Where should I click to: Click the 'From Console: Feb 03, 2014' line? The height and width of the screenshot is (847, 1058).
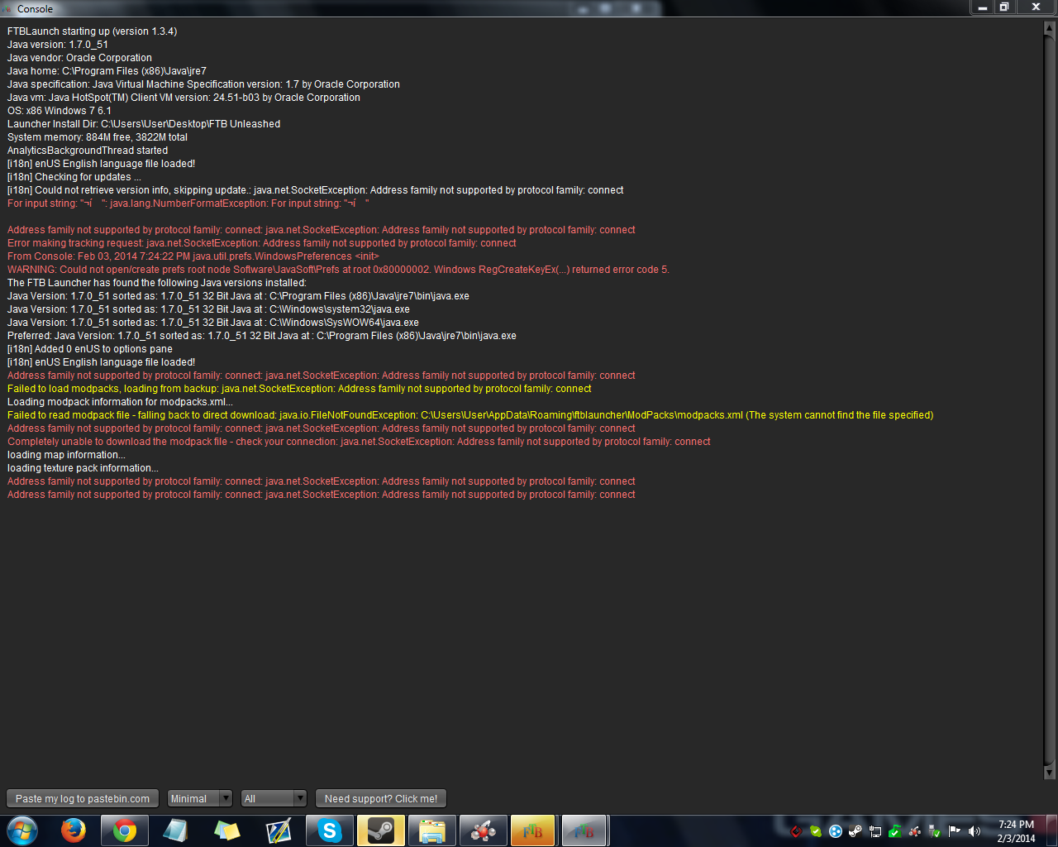[x=193, y=256]
